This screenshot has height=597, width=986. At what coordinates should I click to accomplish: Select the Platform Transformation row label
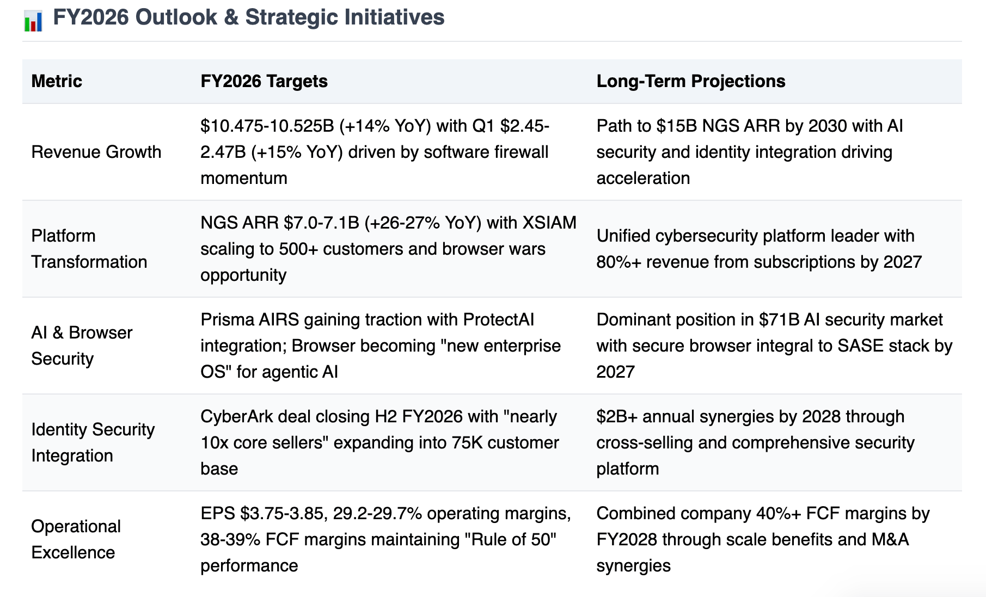tap(89, 249)
